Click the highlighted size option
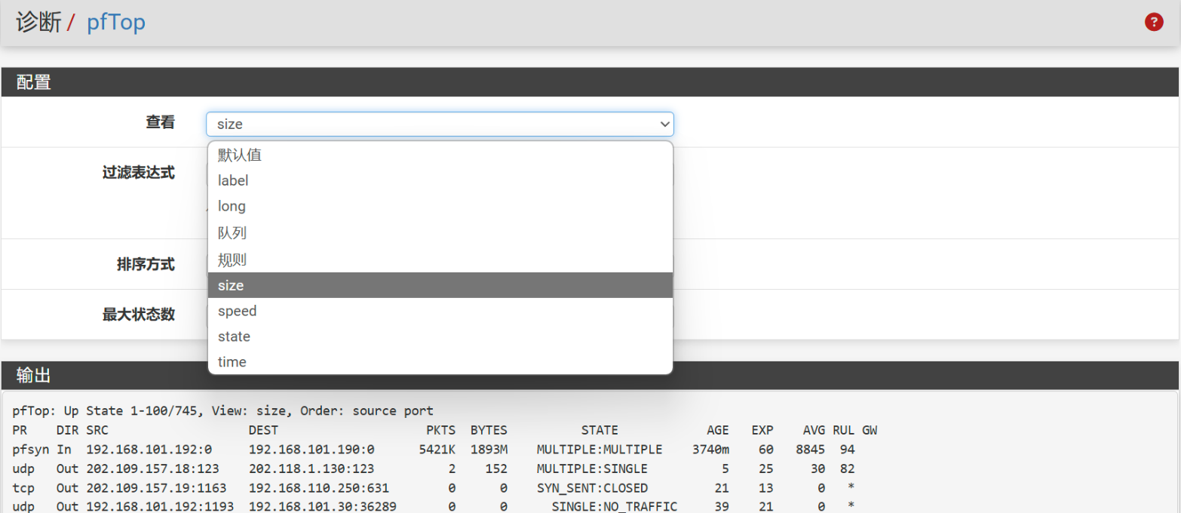The image size is (1181, 513). click(231, 285)
